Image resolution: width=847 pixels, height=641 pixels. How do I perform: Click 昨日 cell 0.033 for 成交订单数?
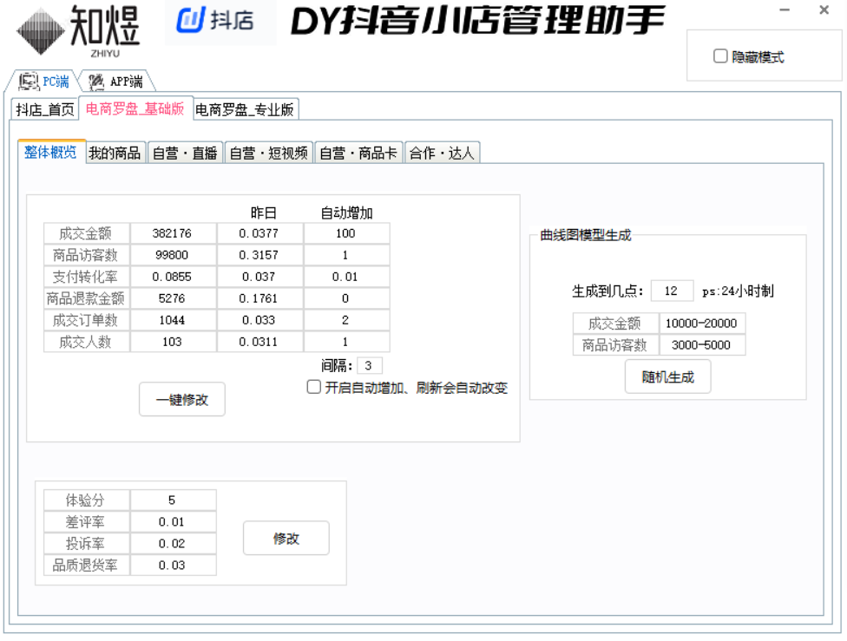coord(259,320)
